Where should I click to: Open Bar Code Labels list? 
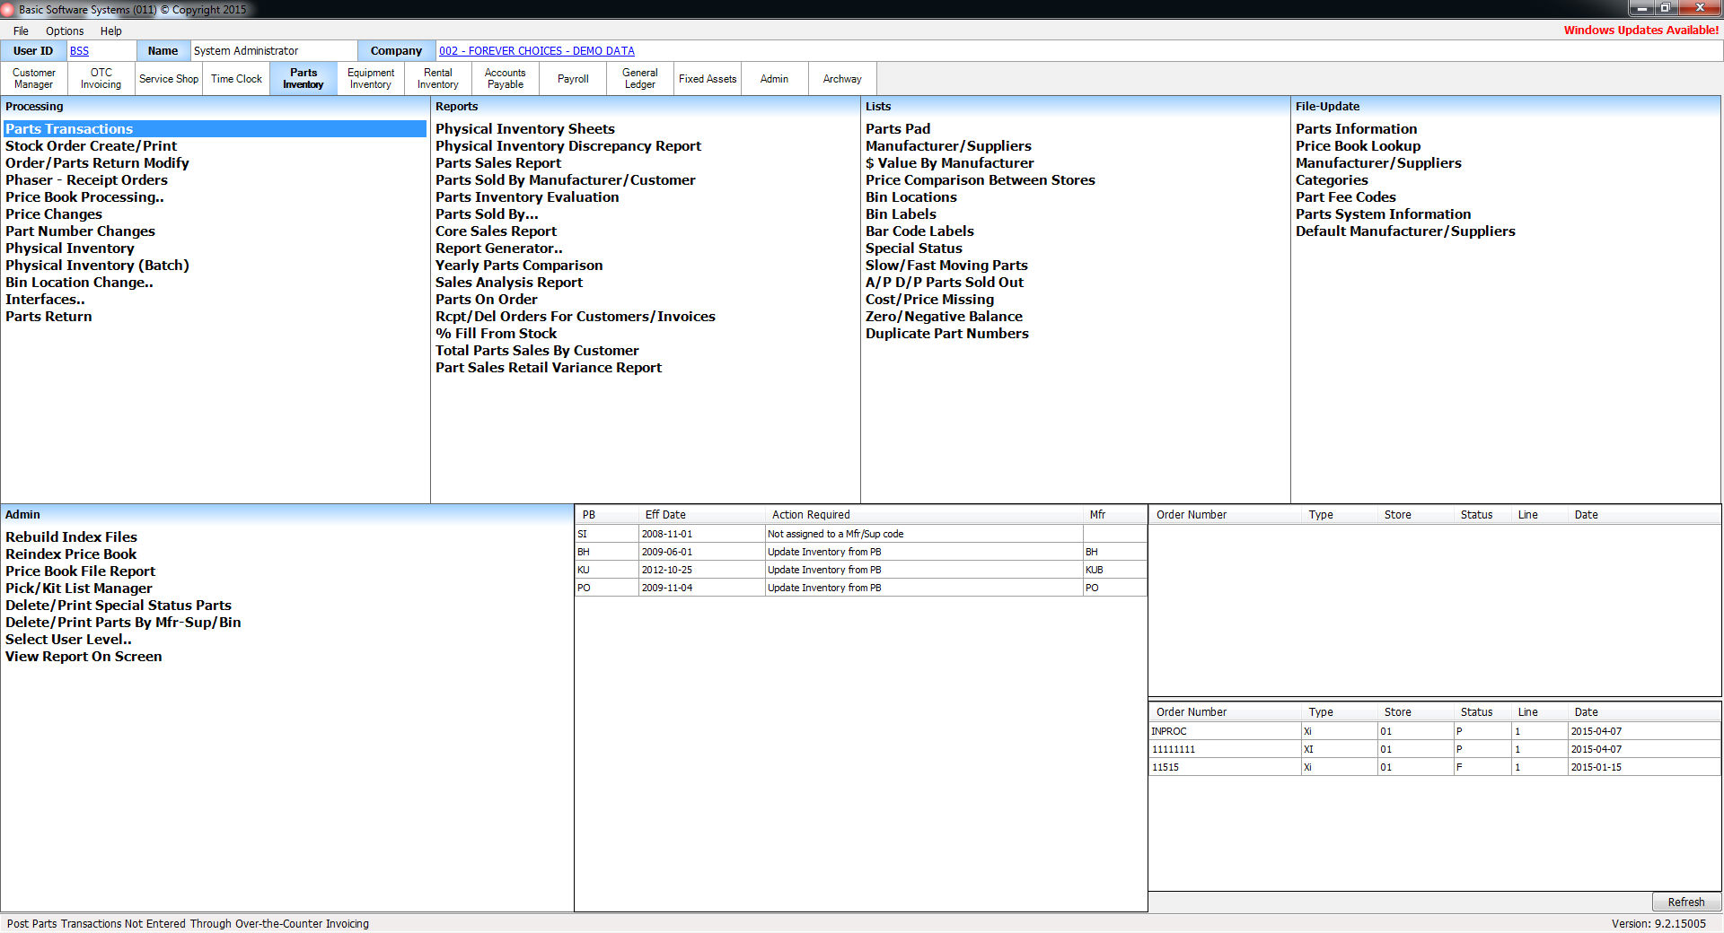coord(919,231)
